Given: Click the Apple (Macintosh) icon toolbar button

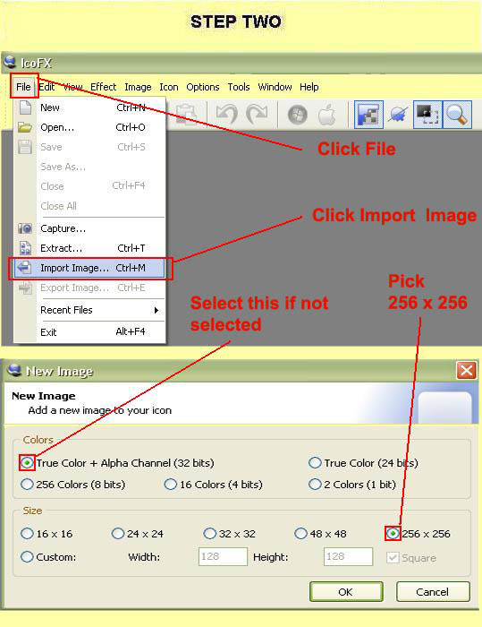Looking at the screenshot, I should (327, 115).
